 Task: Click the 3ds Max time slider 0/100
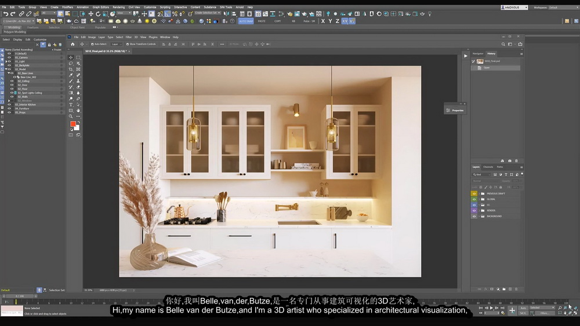click(20, 296)
